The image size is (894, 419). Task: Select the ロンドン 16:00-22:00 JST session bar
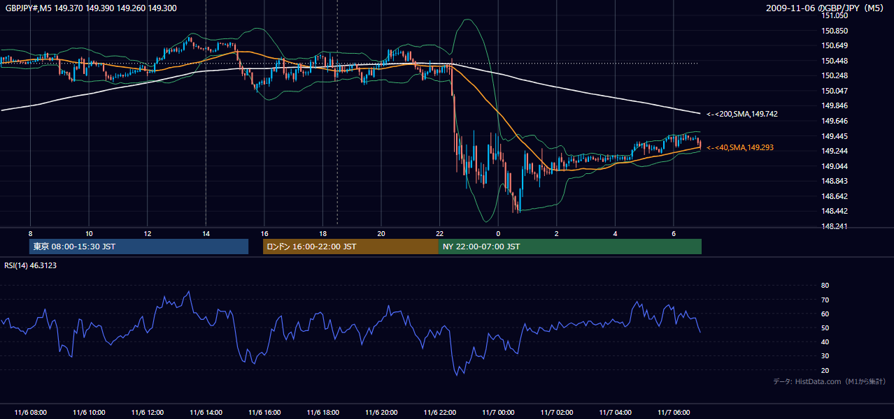[x=350, y=247]
